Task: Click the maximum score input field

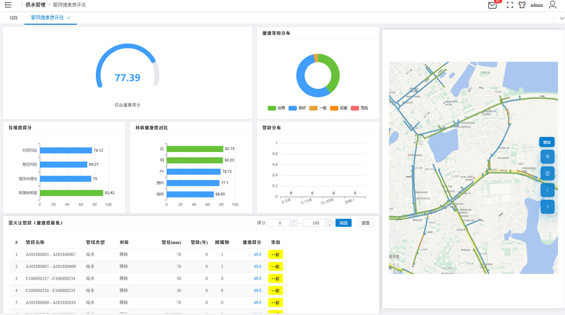Action: (316, 223)
